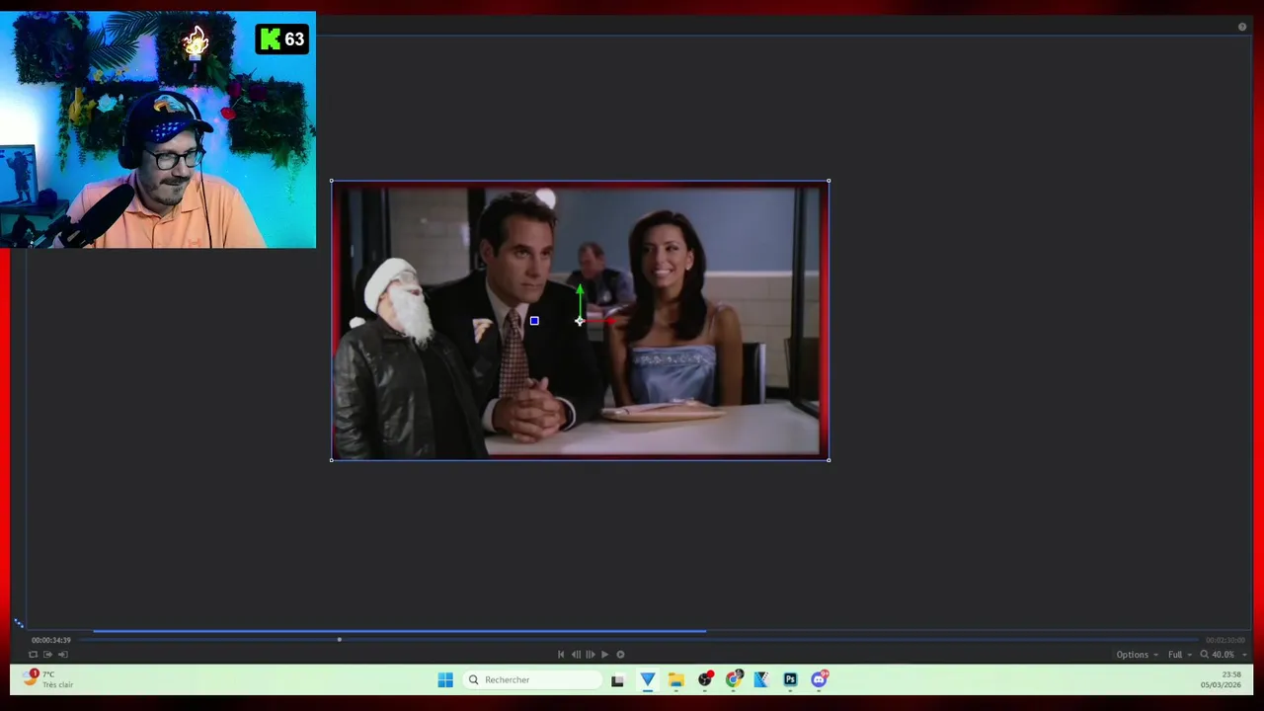Click the magnifier zoom icon
Screen dimensions: 1264x711
(1204, 655)
